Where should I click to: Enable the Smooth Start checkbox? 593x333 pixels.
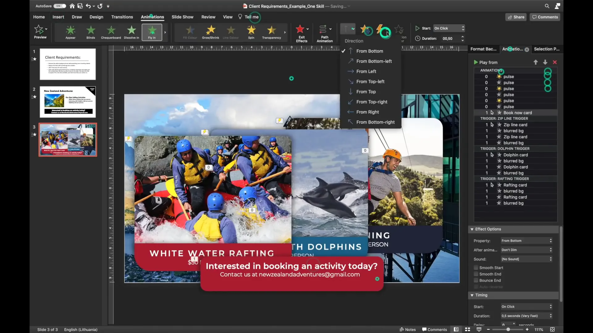tap(476, 267)
